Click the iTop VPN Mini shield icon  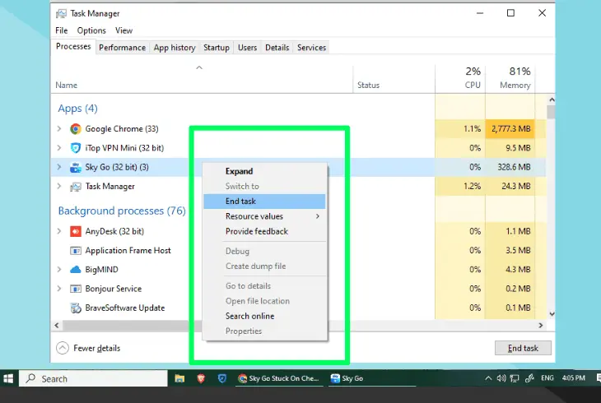click(x=76, y=148)
